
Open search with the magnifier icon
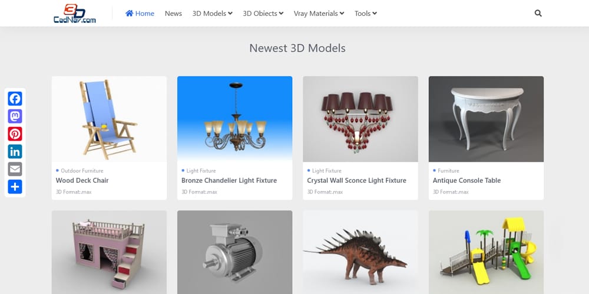click(538, 13)
